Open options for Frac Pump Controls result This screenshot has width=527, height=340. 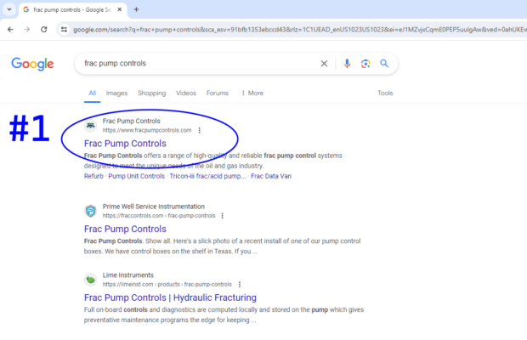[200, 130]
